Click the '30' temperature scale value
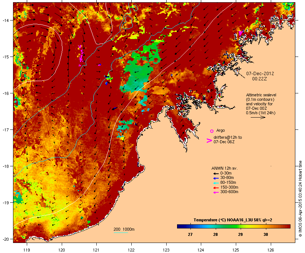The width and height of the screenshot is (305, 253). [x=266, y=234]
